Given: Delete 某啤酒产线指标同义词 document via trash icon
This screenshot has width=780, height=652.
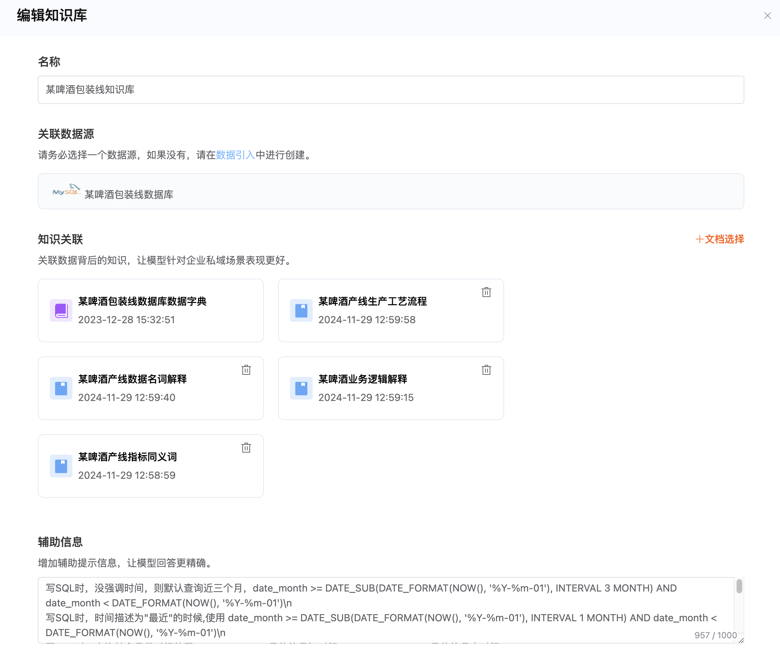Looking at the screenshot, I should [246, 448].
